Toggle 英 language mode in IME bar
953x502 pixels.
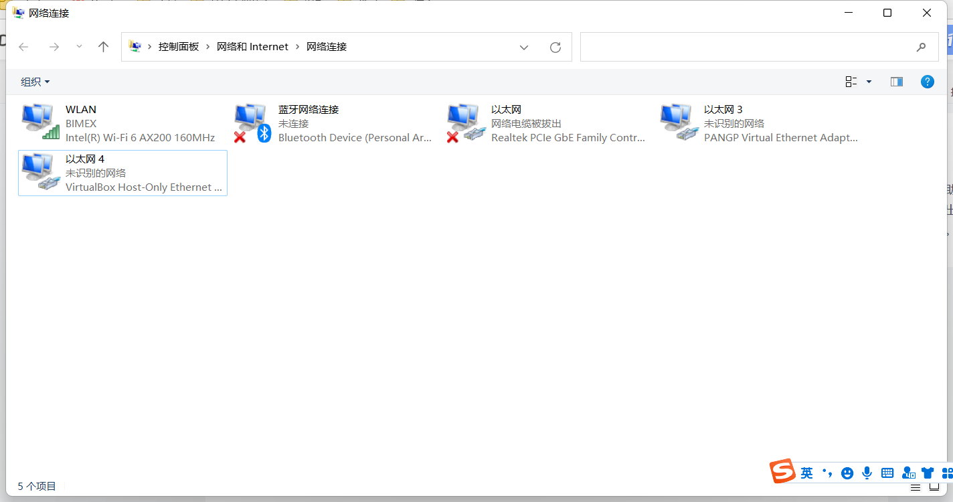[x=807, y=473]
